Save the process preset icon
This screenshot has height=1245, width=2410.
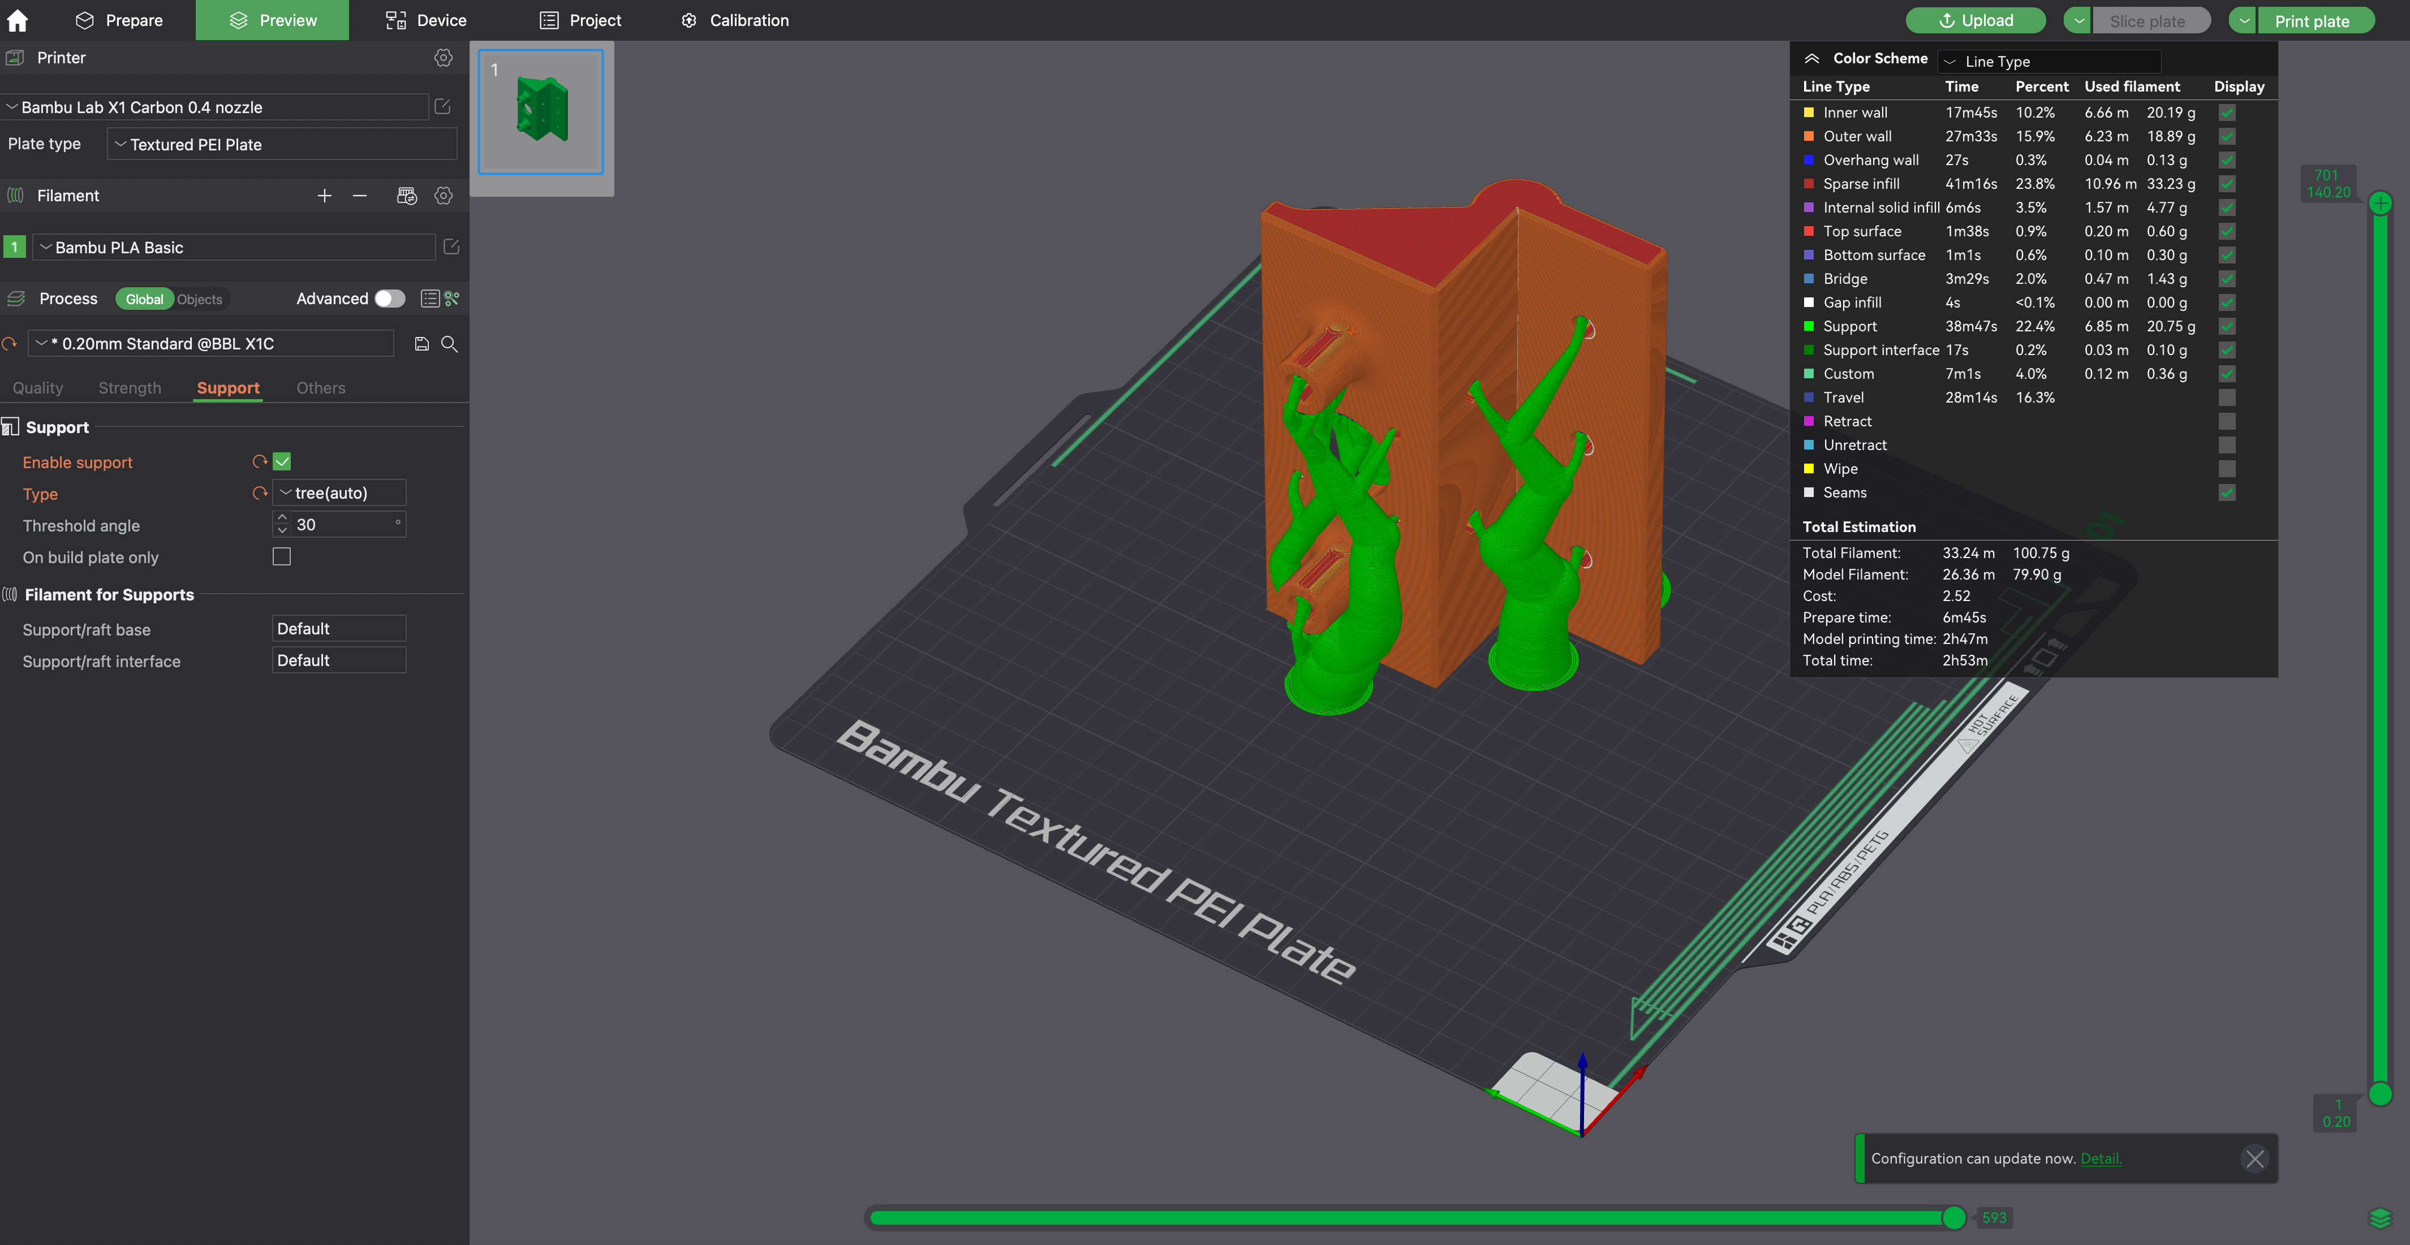click(422, 344)
